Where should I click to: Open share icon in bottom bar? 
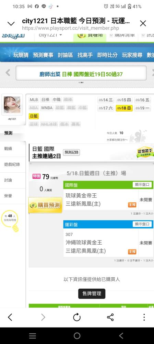[x=110, y=317]
